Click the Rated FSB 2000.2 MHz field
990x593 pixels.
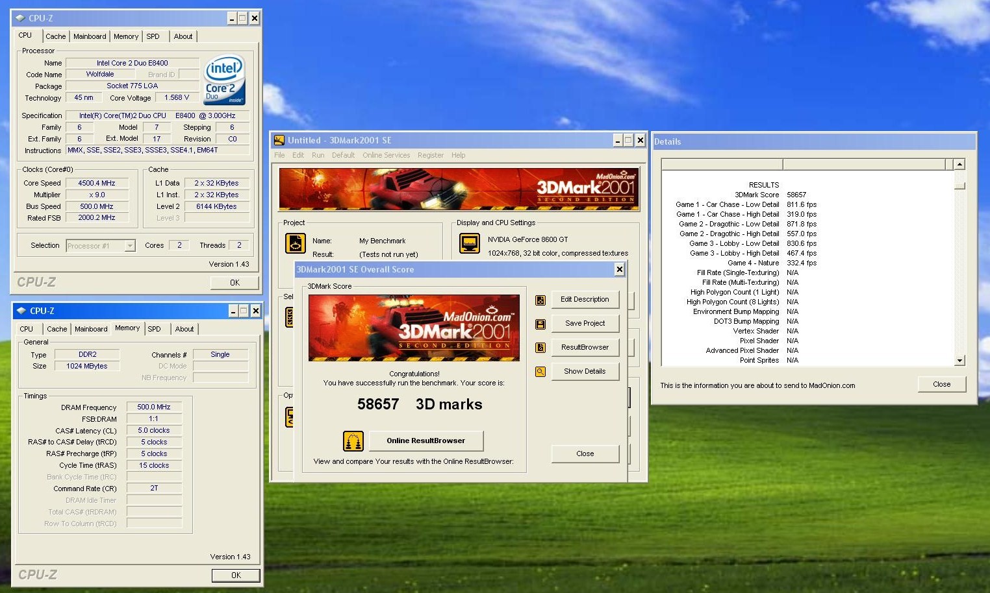point(97,219)
